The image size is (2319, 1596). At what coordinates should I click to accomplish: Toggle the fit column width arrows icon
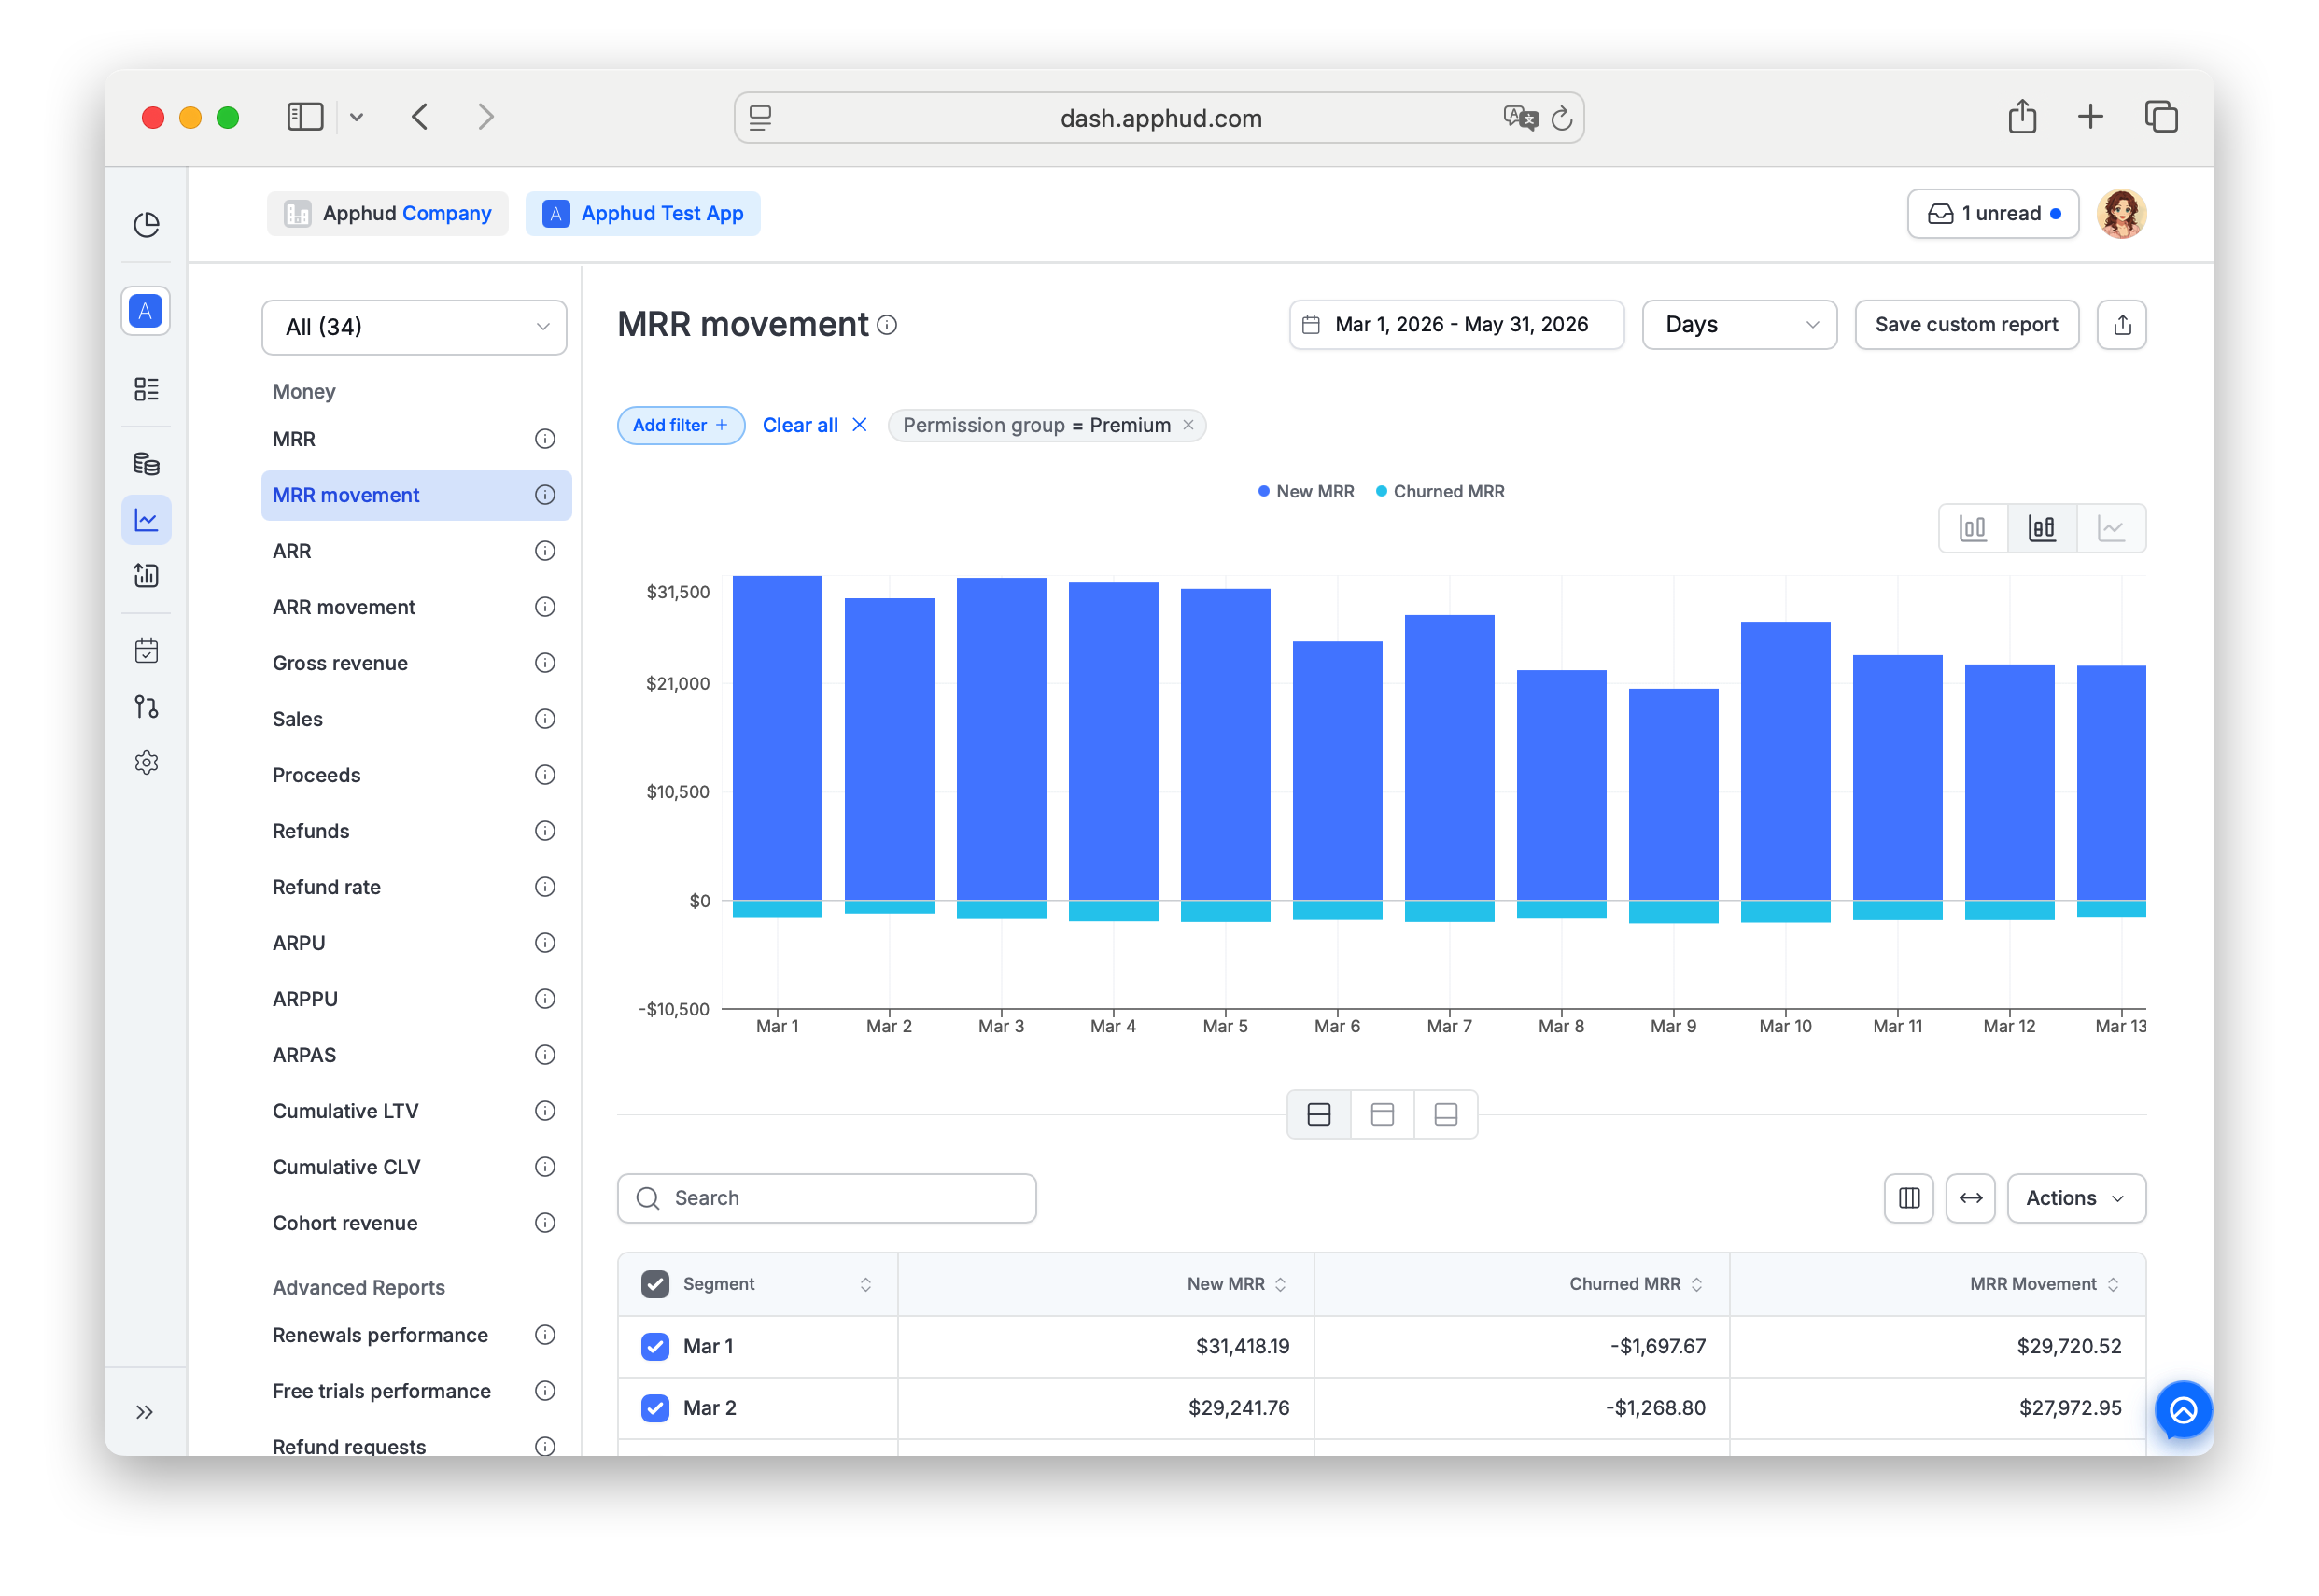point(1970,1198)
